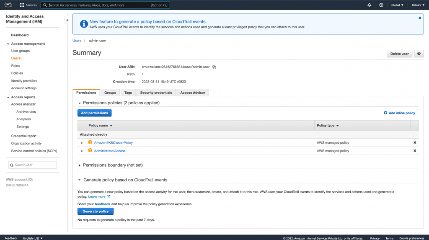Screen dimensions: 429x240
Task: Open Archive rules in the sidebar
Action: [x=26, y=112]
